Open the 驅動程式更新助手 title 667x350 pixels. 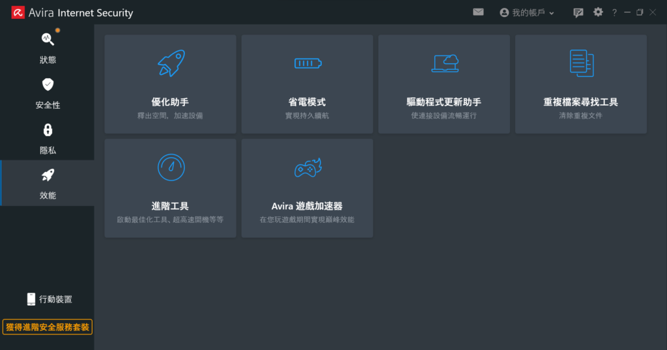pos(444,102)
